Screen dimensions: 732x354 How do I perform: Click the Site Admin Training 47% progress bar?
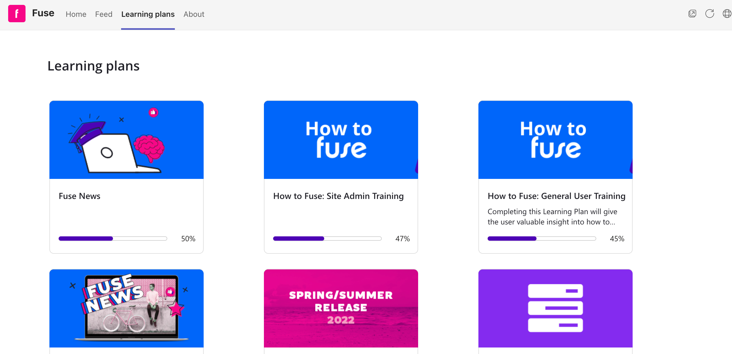pos(327,239)
